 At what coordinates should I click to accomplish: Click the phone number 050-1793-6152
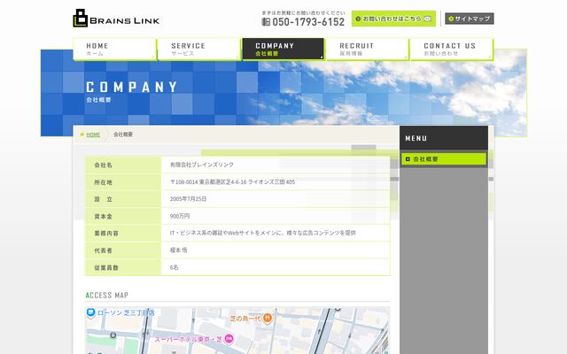(x=308, y=22)
